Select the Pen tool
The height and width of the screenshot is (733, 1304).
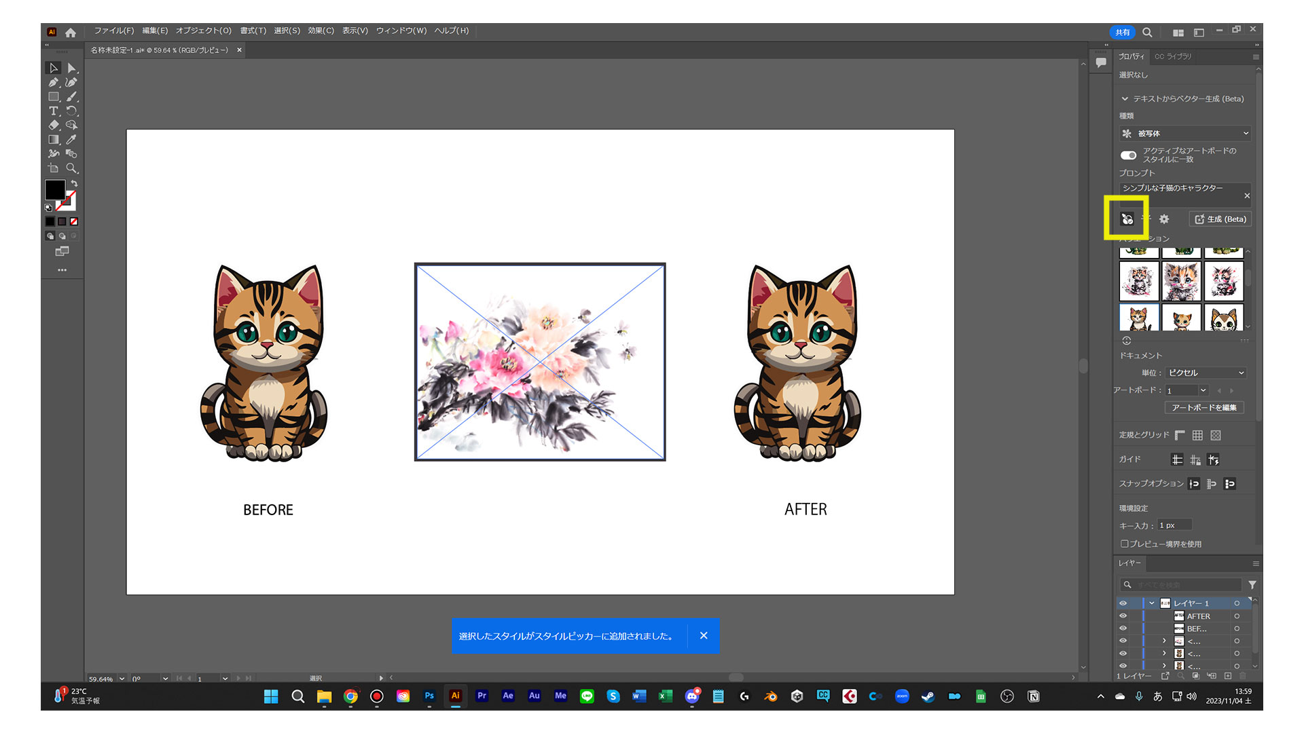[x=54, y=82]
